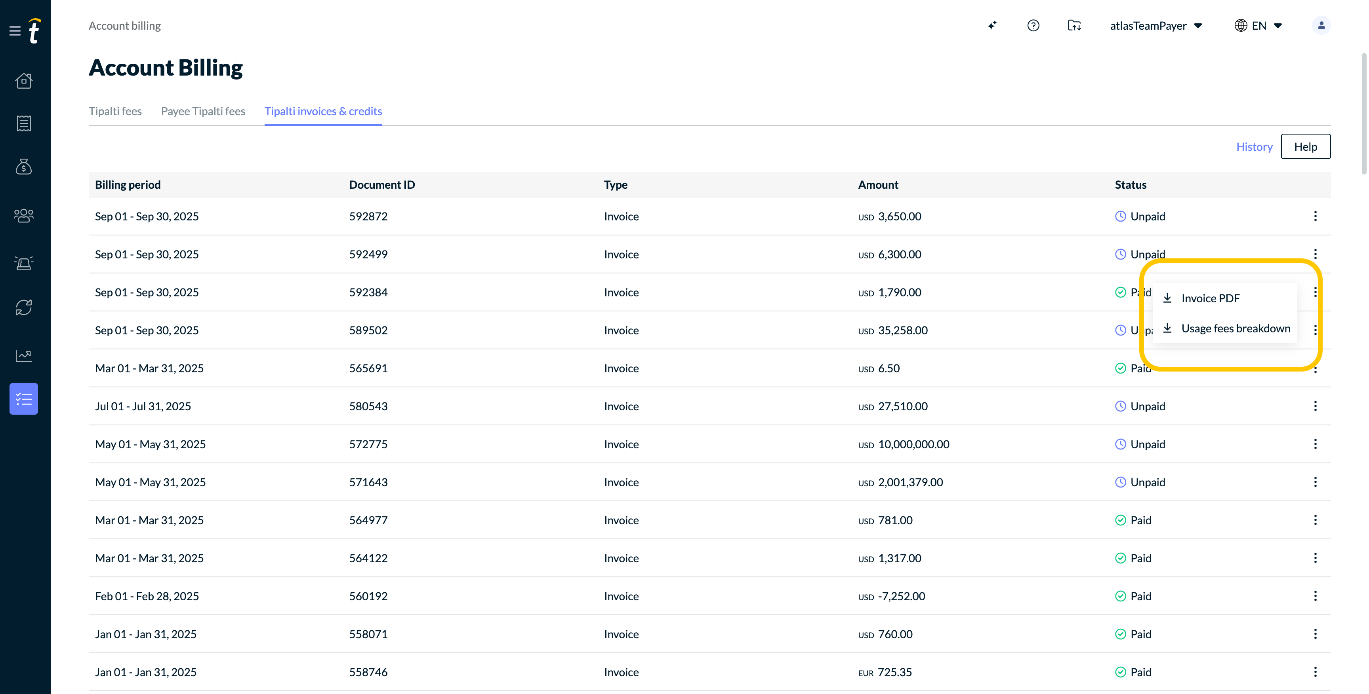Image resolution: width=1369 pixels, height=694 pixels.
Task: Click Paid status for document 558071
Action: click(1133, 634)
